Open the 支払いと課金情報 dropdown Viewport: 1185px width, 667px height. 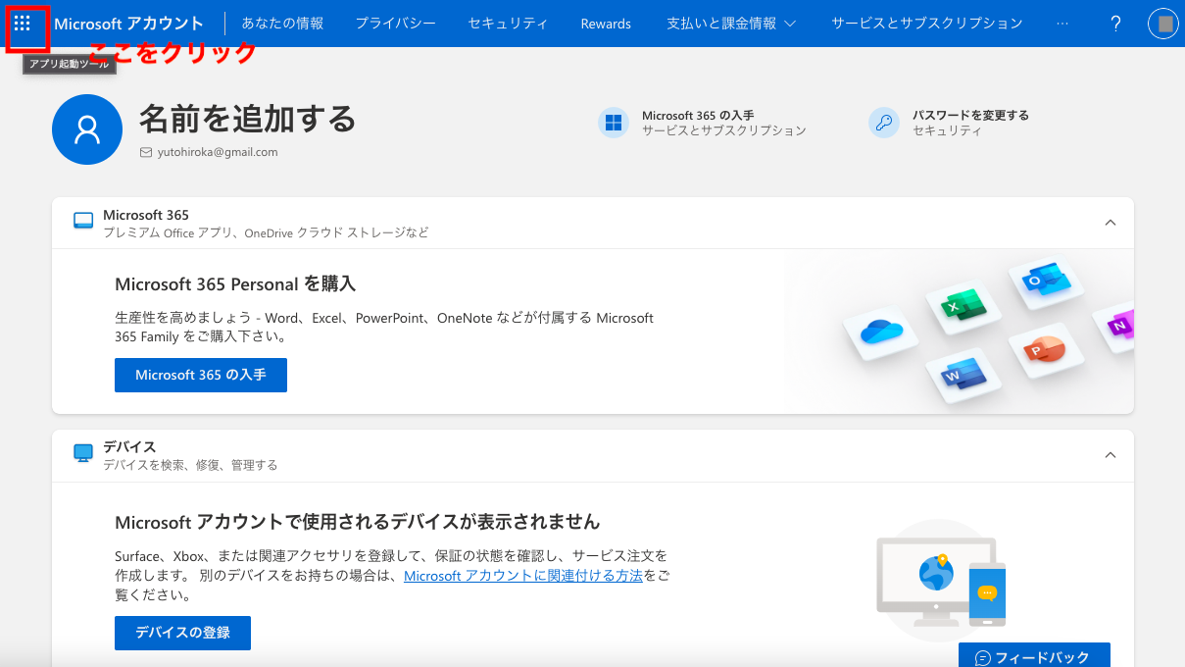(729, 23)
